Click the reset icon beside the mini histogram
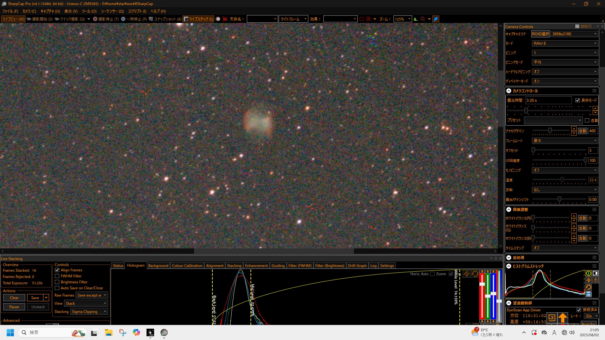605x340 pixels. 588,287
